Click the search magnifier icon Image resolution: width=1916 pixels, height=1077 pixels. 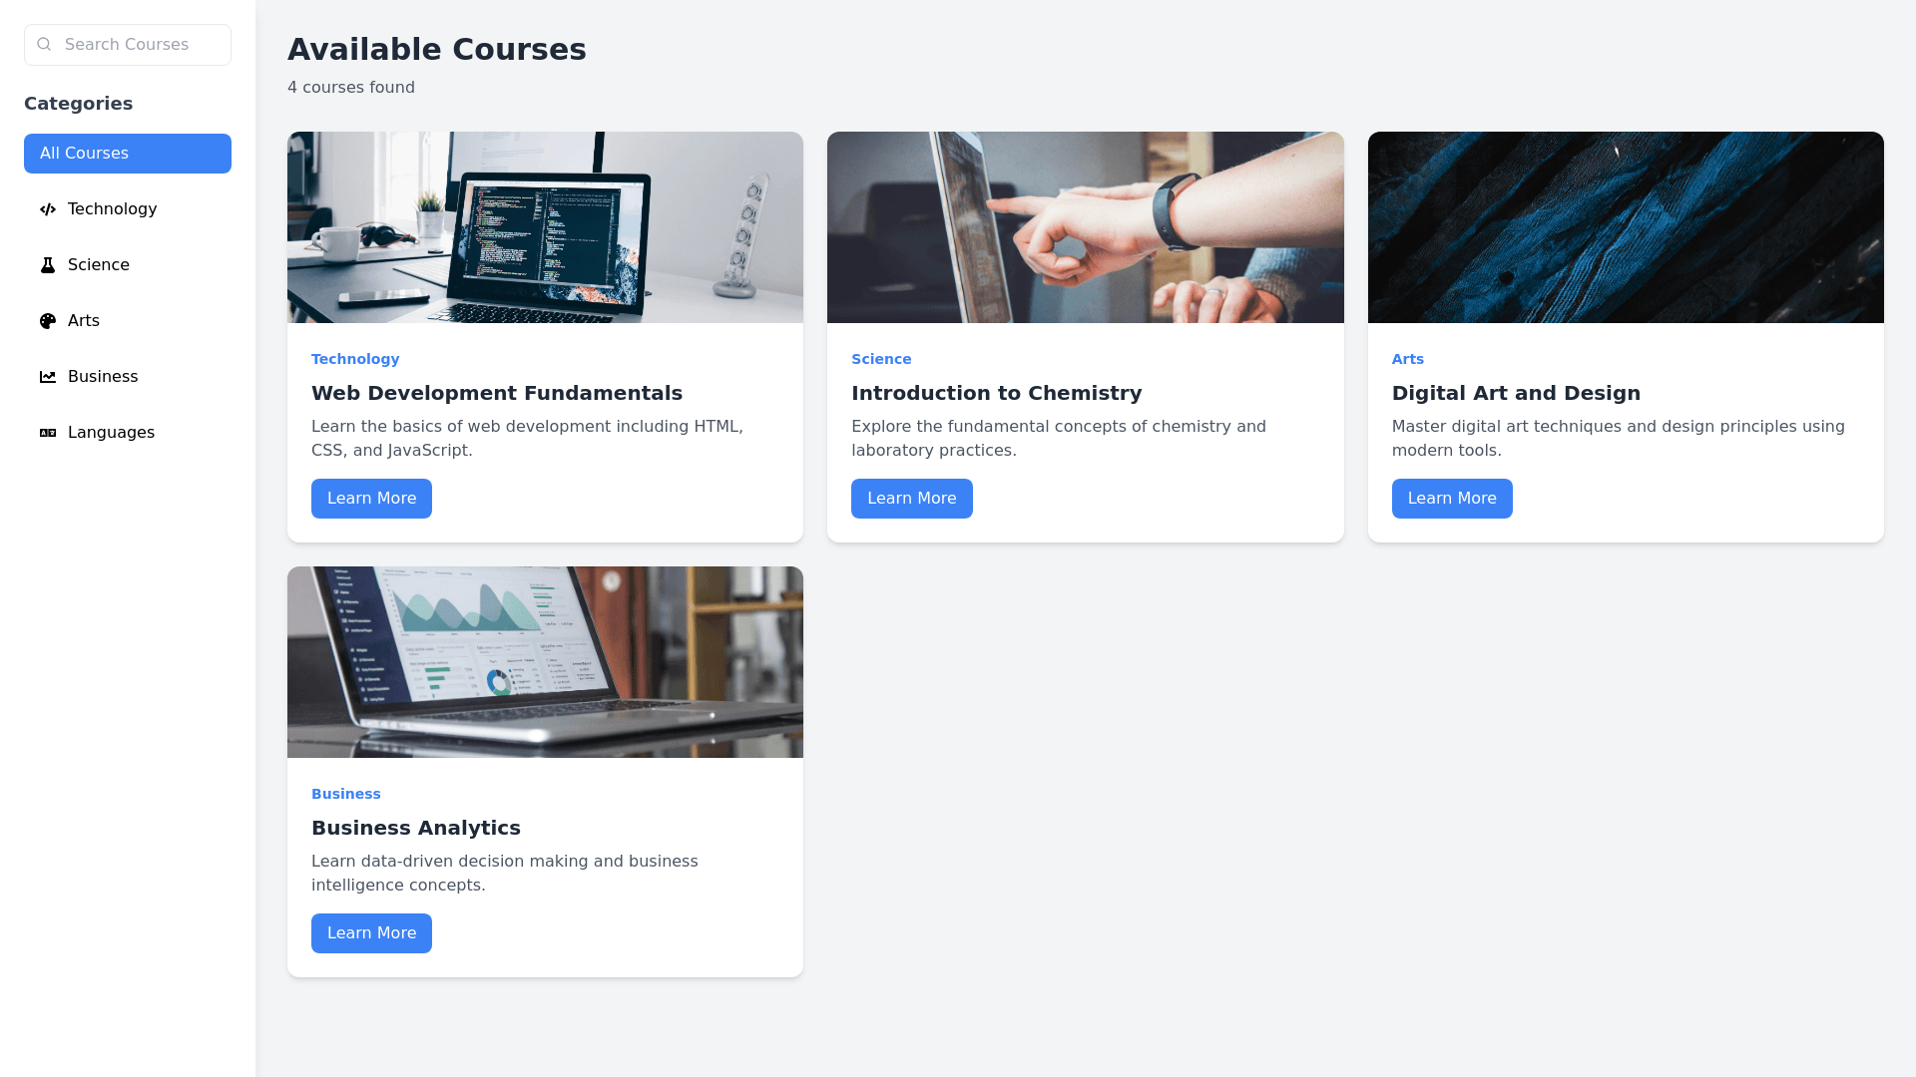44,44
